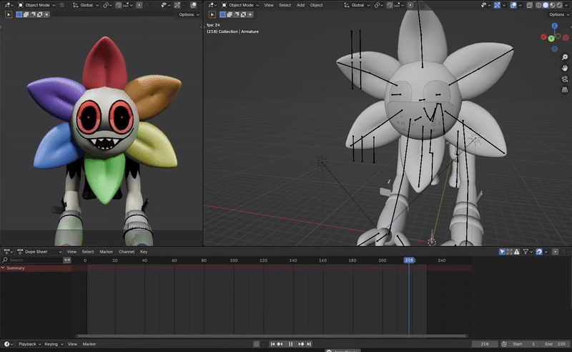
Task: Click the current frame field showing 218
Action: coord(485,344)
